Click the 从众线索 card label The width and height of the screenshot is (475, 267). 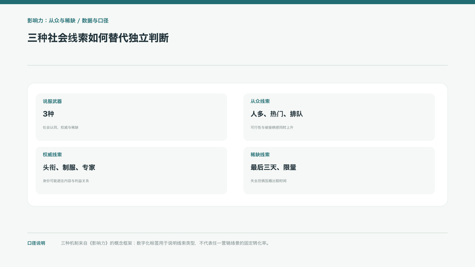pos(260,101)
